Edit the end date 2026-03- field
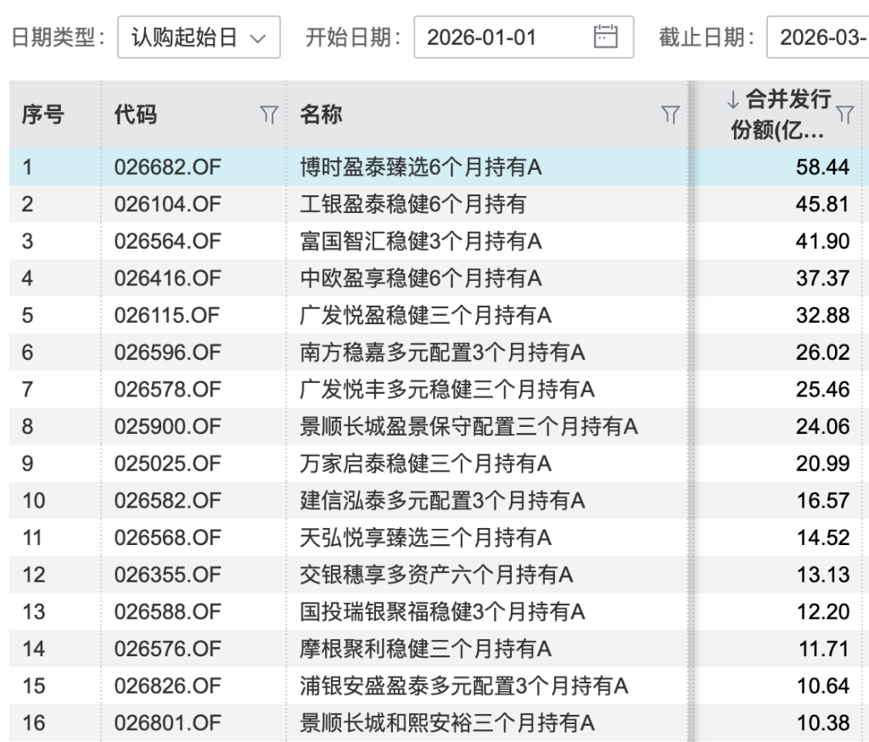Image resolution: width=869 pixels, height=742 pixels. [x=817, y=37]
